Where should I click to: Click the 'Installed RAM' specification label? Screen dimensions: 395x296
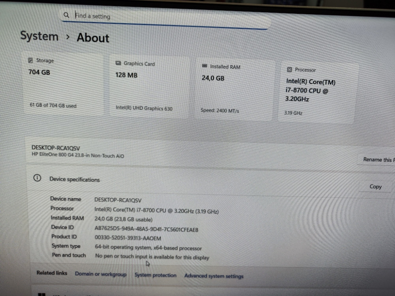[67, 218]
